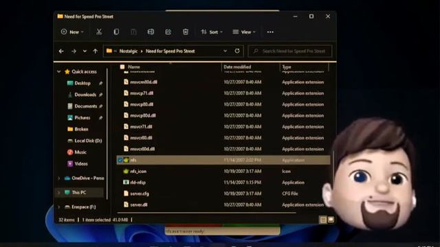Image resolution: width=440 pixels, height=247 pixels.
Task: Refresh the current folder view
Action: coord(237,51)
